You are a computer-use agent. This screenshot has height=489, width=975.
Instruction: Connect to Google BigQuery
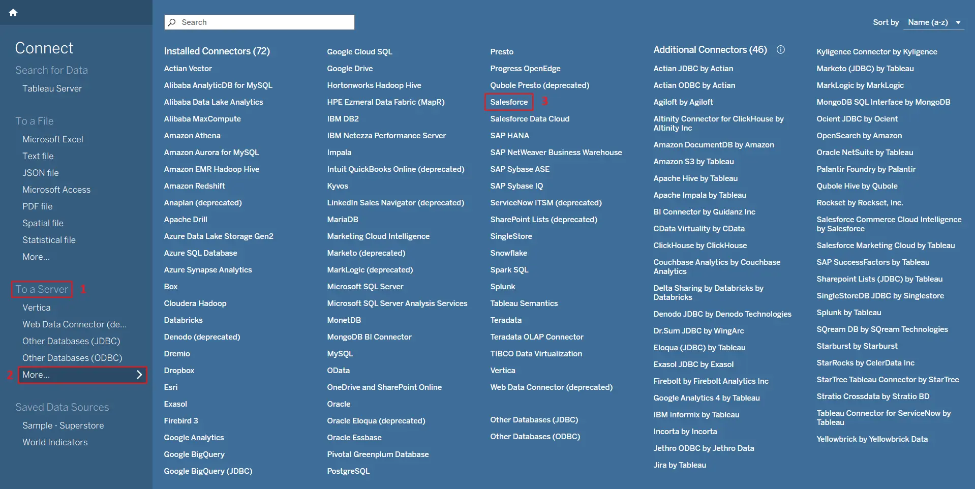click(194, 454)
